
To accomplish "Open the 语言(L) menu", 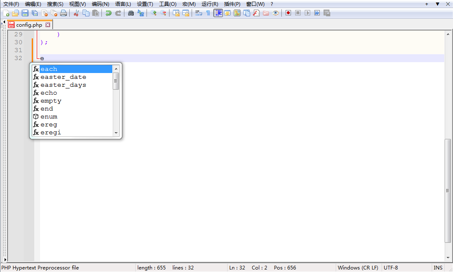I will tap(123, 4).
